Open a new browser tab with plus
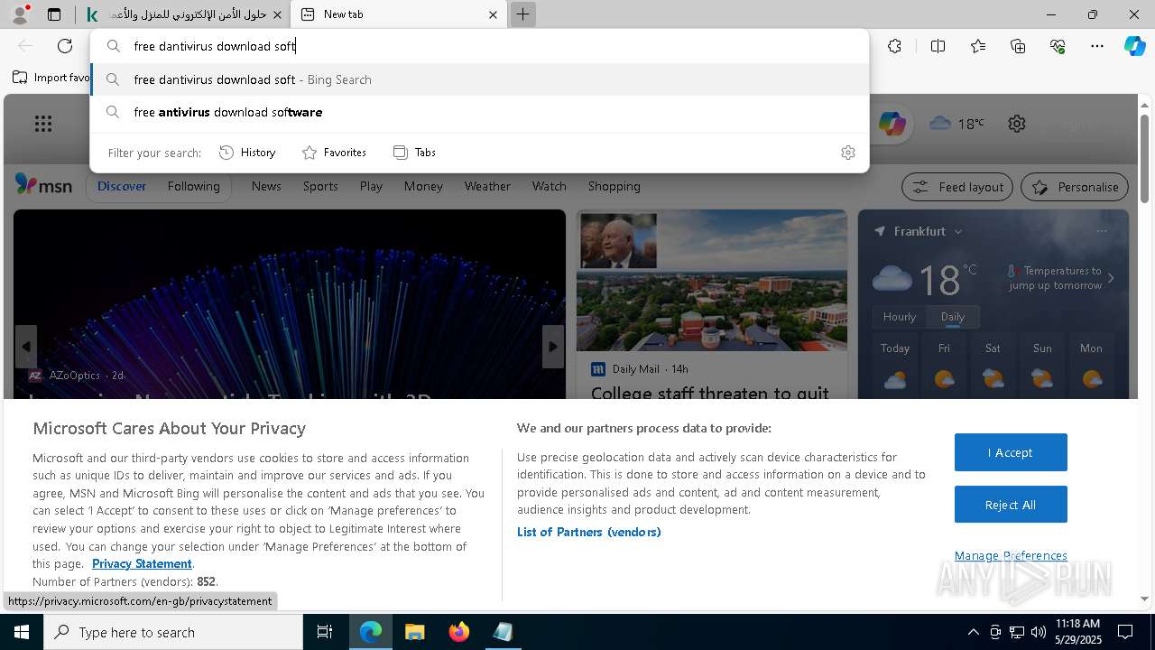Image resolution: width=1155 pixels, height=650 pixels. click(x=522, y=14)
